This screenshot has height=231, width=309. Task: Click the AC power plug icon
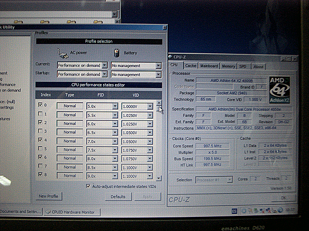tap(63, 53)
